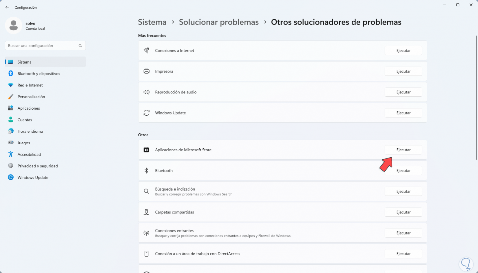Click the back arrow in Configuración
Viewport: 478px width, 273px height.
(7, 7)
